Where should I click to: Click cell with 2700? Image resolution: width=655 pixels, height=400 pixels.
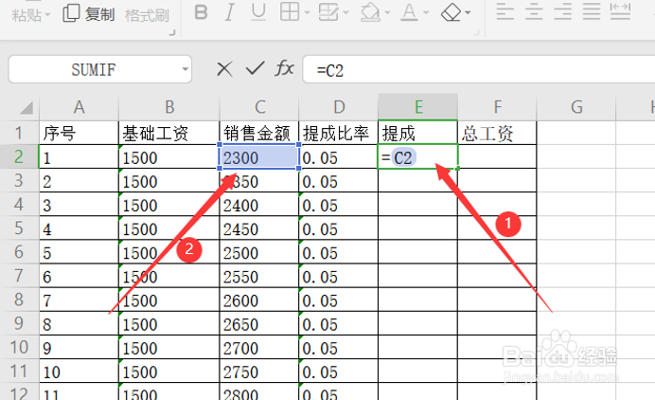[x=259, y=347]
